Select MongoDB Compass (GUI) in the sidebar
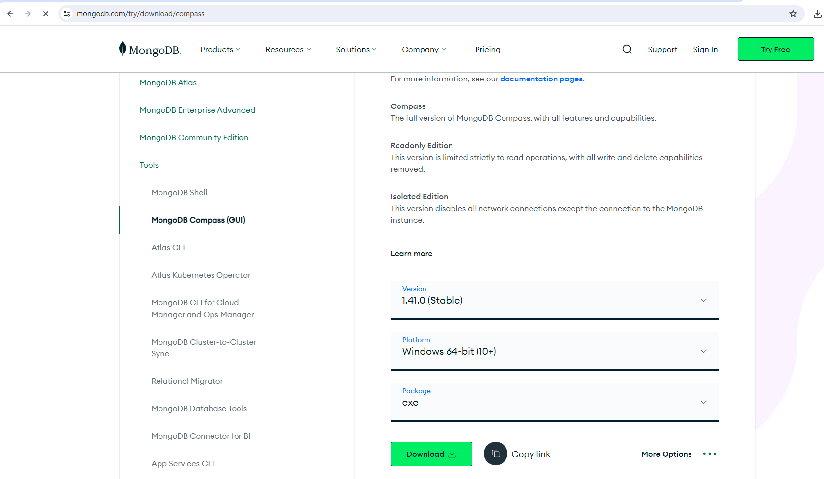824x479 pixels. coord(198,220)
